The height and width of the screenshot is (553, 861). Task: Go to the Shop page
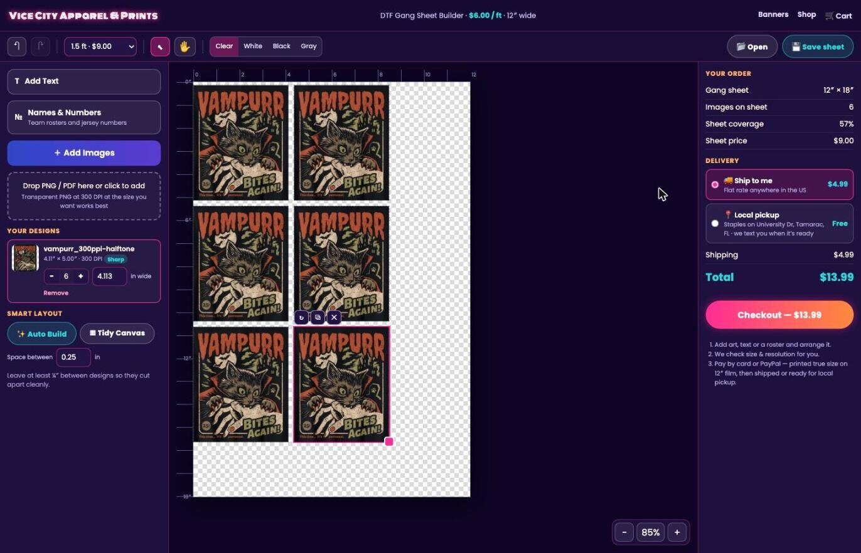(x=806, y=14)
